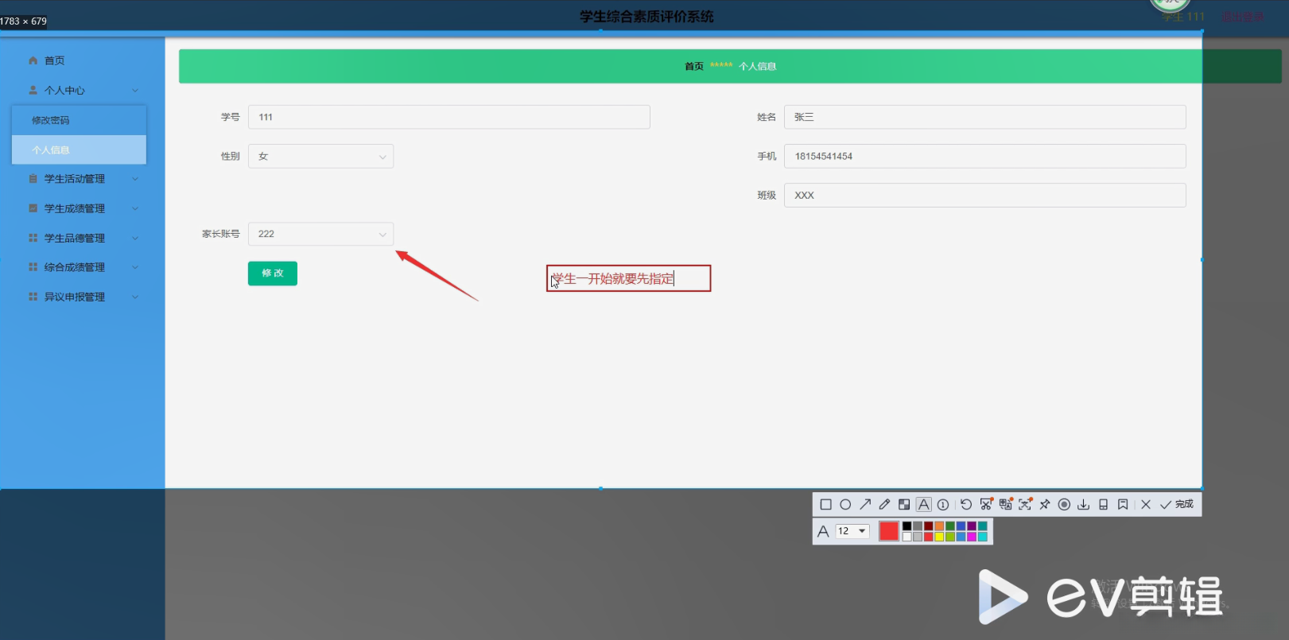Choose the orange color swatch
This screenshot has width=1289, height=640.
[939, 526]
